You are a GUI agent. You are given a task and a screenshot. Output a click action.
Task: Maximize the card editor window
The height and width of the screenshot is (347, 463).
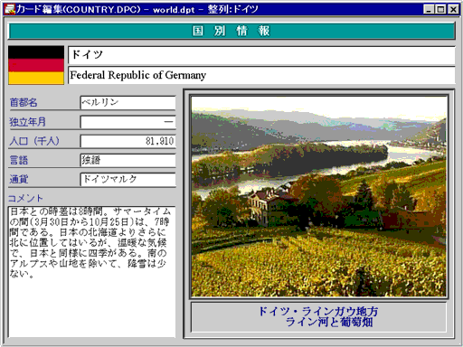[x=440, y=9]
